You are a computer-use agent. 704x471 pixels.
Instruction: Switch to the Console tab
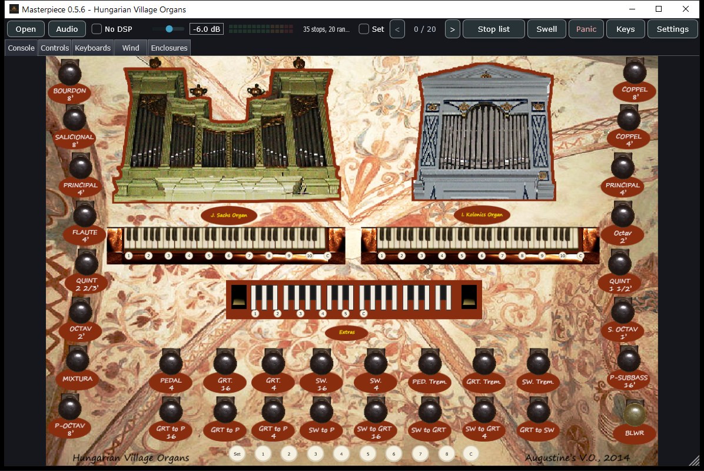[21, 48]
